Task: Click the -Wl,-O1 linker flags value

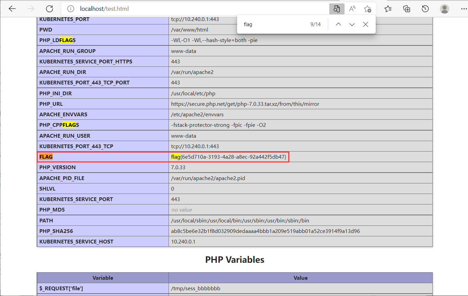Action: (214, 40)
